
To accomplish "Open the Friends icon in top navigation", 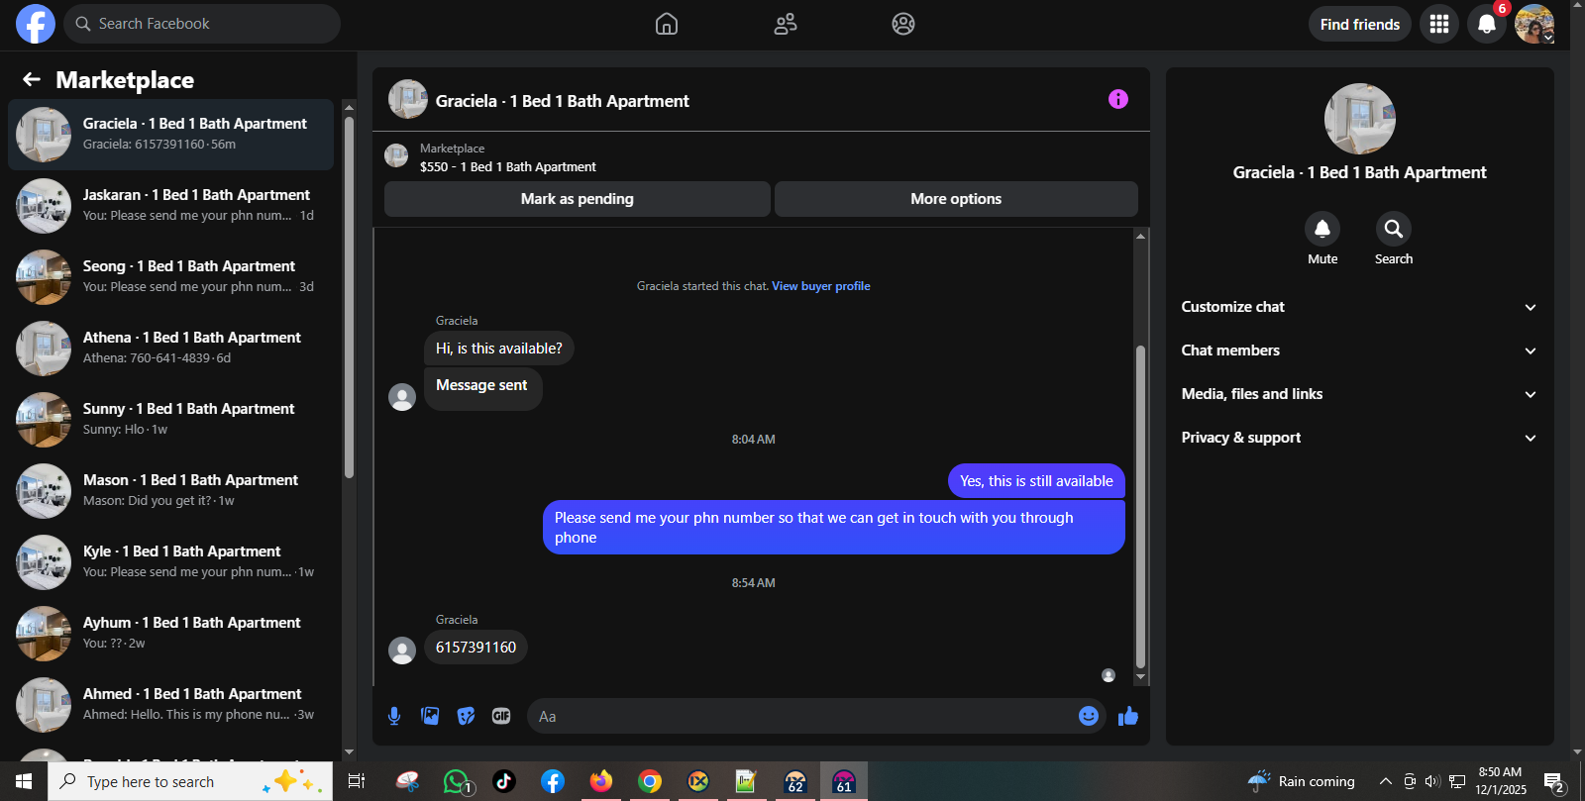I will 786,24.
